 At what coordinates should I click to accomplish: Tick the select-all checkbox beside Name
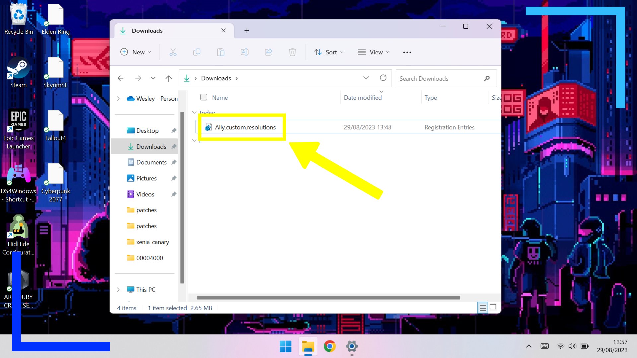[x=204, y=97]
